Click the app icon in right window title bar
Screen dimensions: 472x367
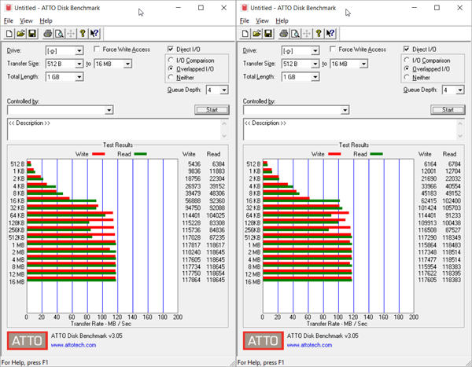point(245,8)
